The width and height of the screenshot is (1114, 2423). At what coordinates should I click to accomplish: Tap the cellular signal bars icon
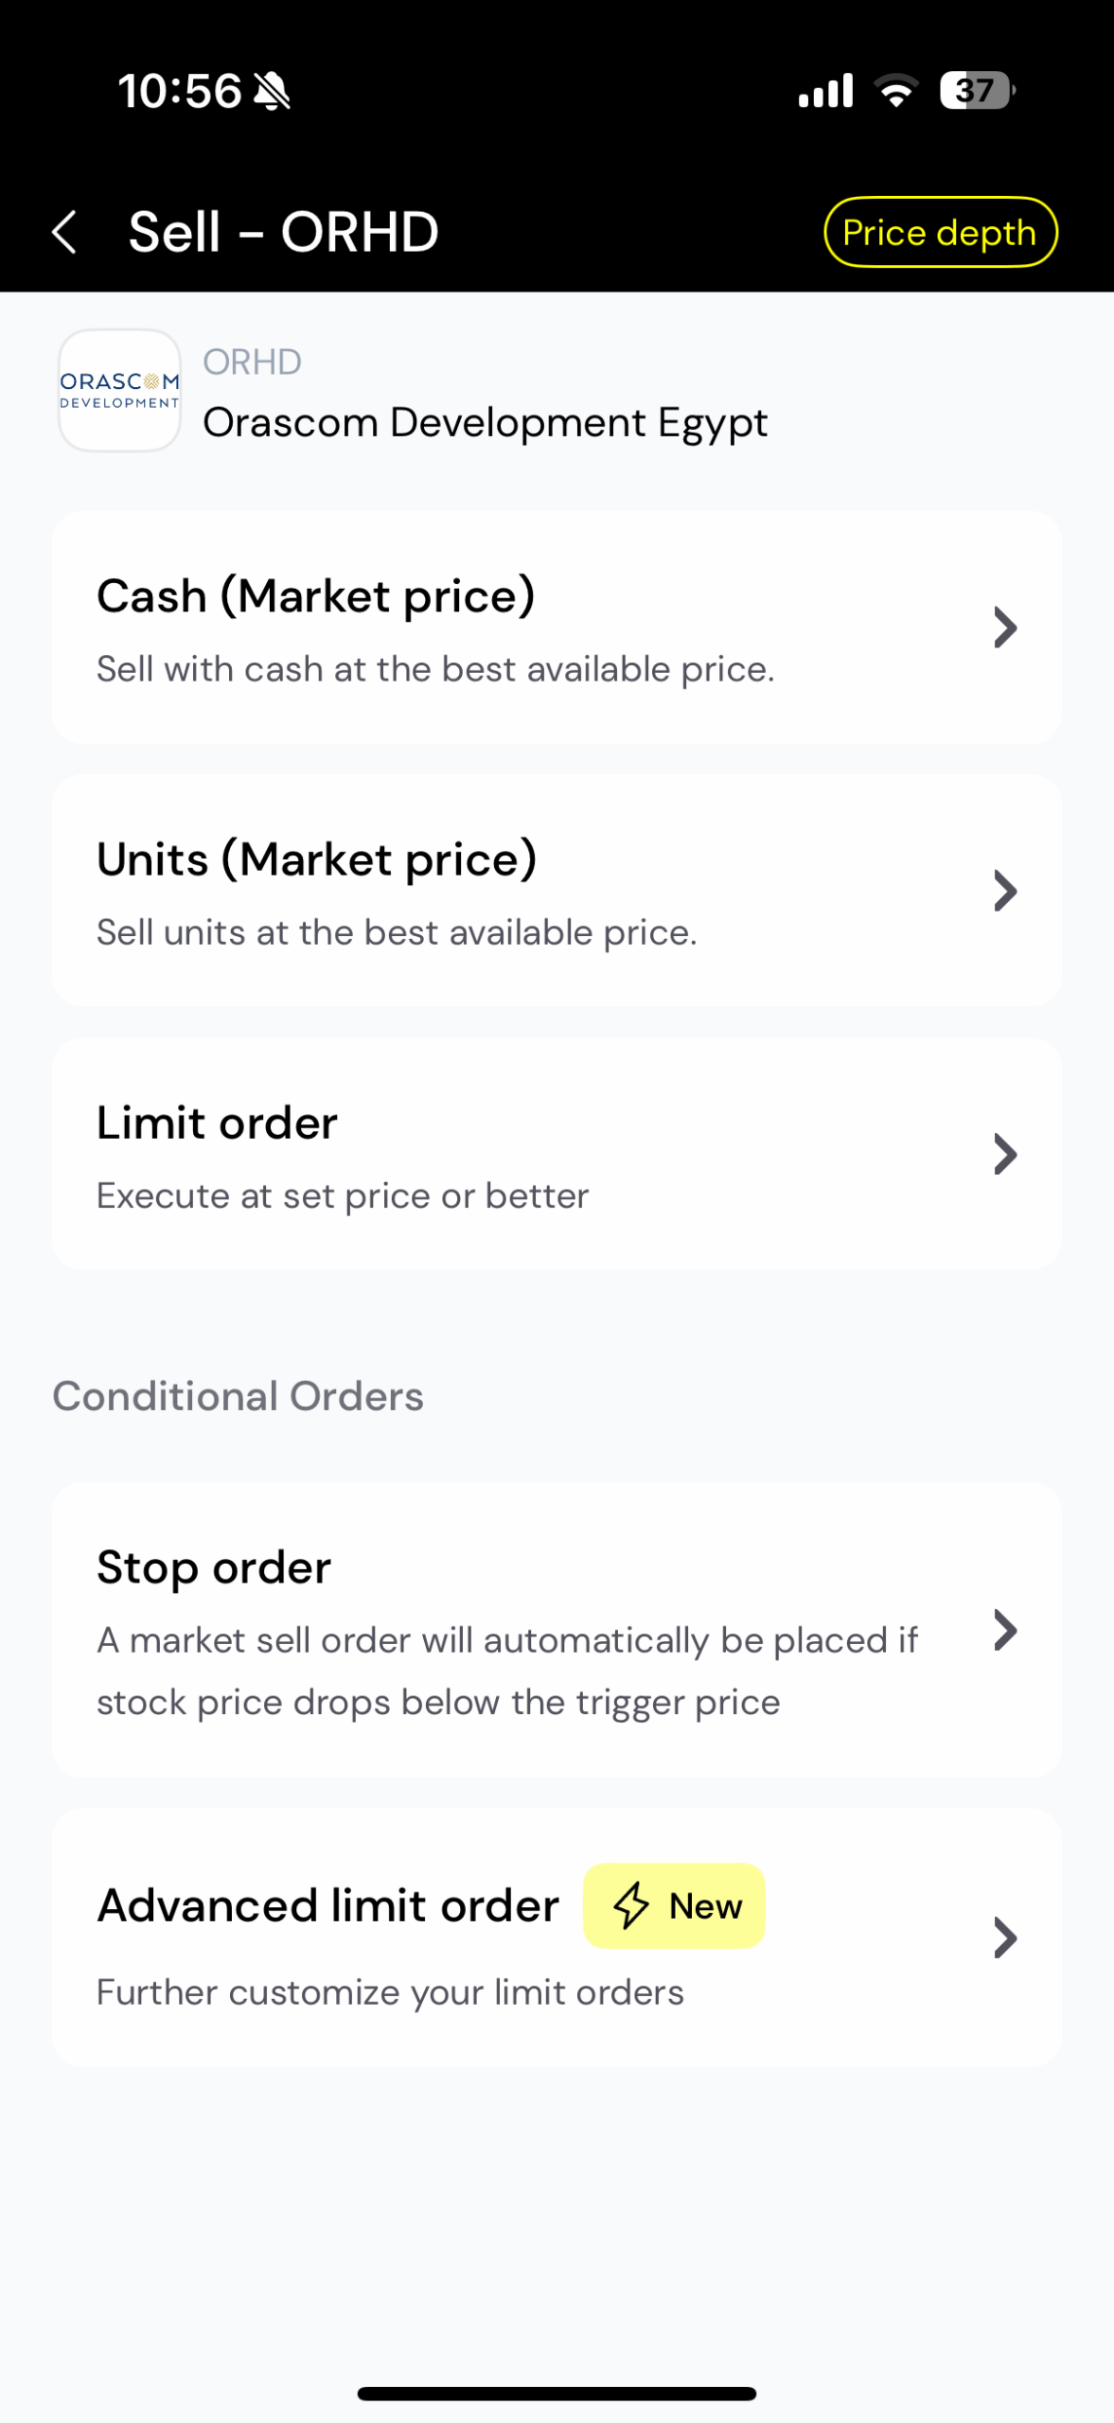tap(825, 91)
